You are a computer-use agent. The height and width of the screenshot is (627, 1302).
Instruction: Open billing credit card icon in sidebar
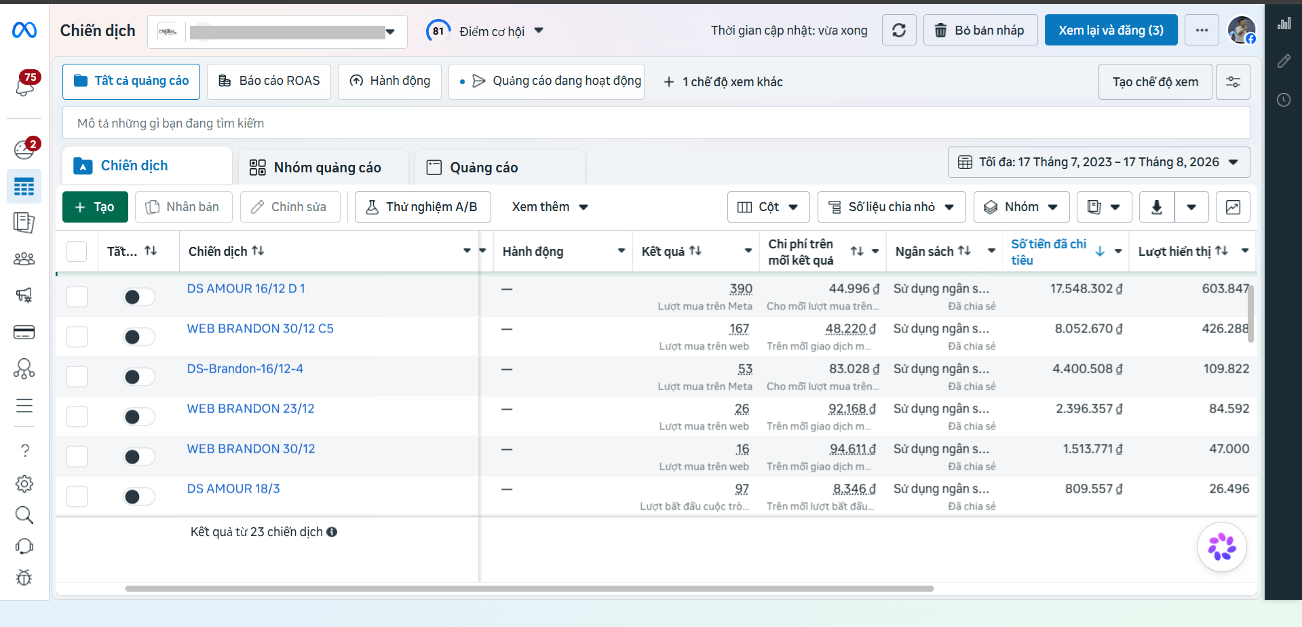click(x=24, y=332)
